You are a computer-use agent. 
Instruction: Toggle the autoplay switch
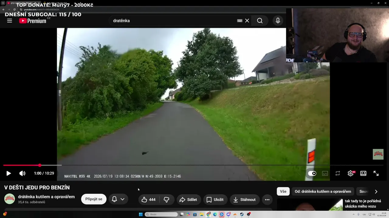pyautogui.click(x=312, y=173)
